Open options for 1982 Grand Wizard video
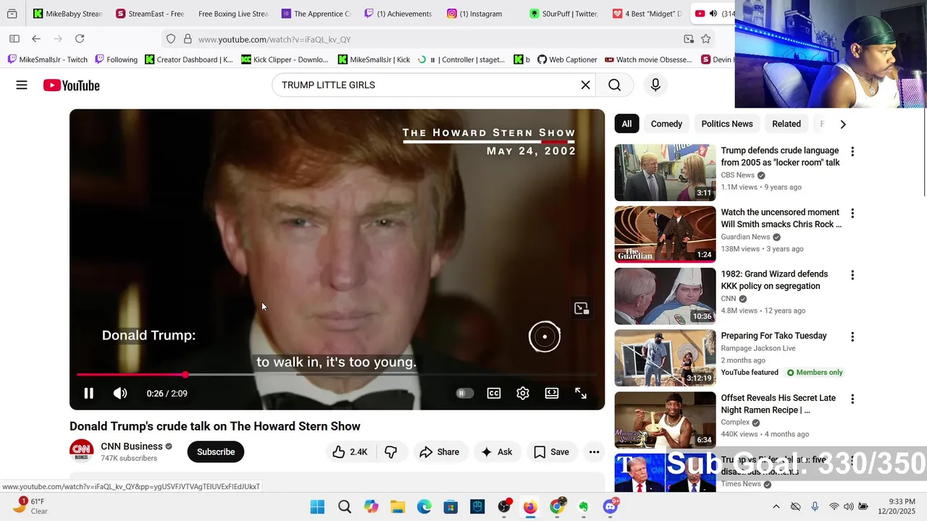927x521 pixels. pos(852,275)
